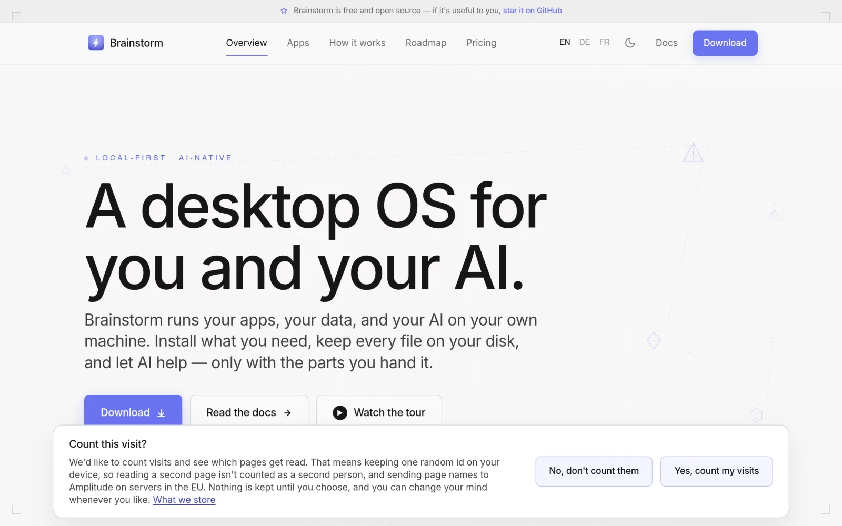Choose 'No, don't count them'
The height and width of the screenshot is (526, 842).
click(x=594, y=471)
